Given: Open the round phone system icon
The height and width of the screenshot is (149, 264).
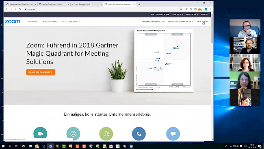Looking at the screenshot, I should [139, 134].
